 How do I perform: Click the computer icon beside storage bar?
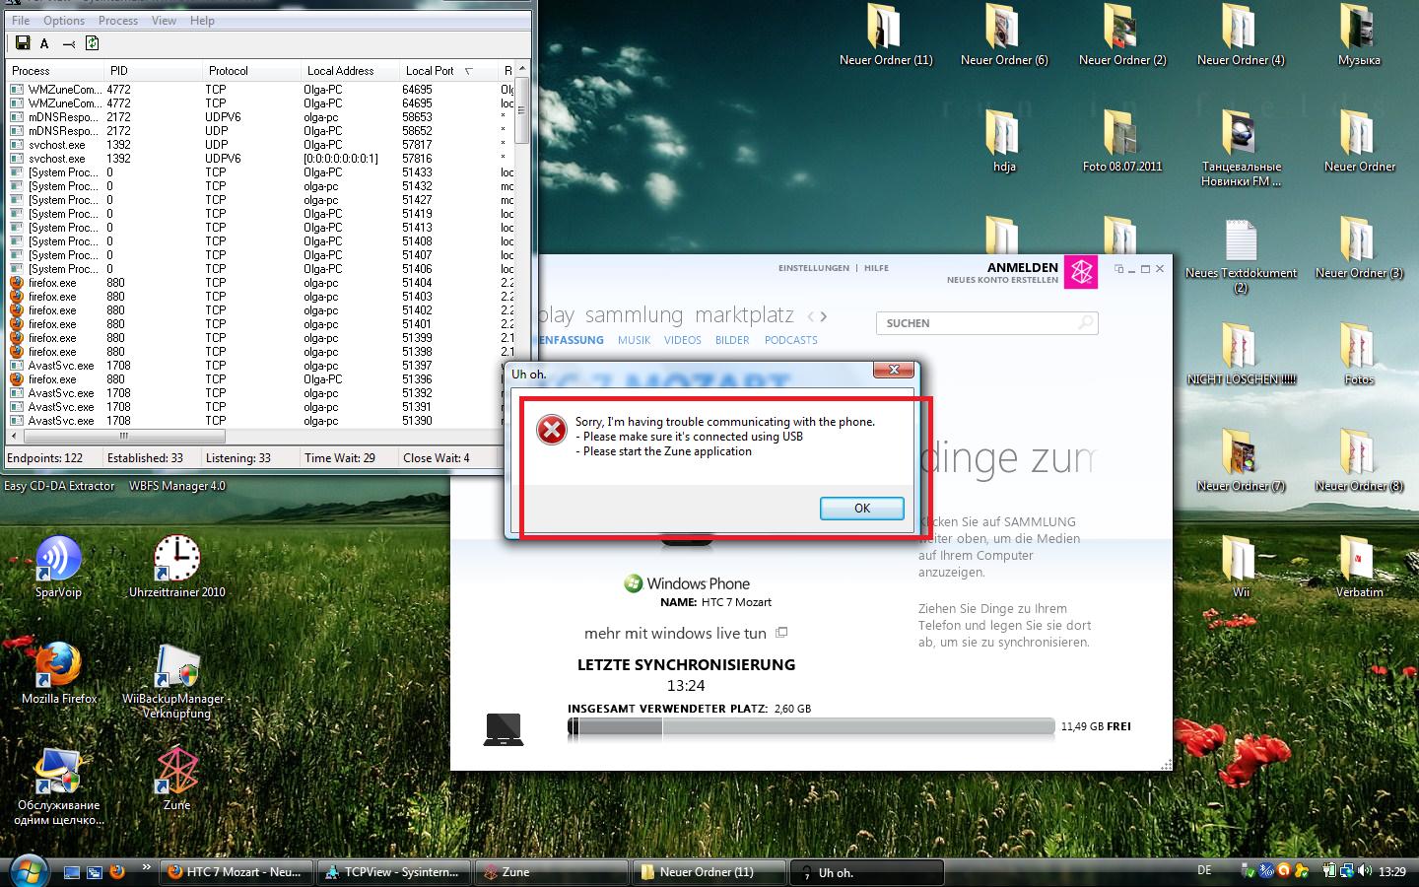click(x=504, y=728)
